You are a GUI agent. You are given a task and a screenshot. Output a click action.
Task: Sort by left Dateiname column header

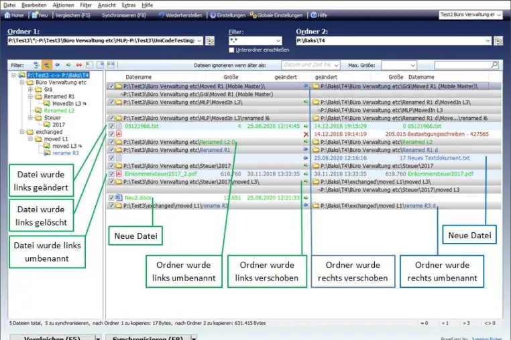point(139,77)
